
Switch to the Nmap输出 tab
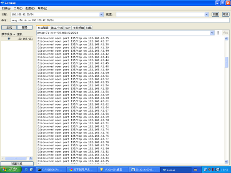43,28
